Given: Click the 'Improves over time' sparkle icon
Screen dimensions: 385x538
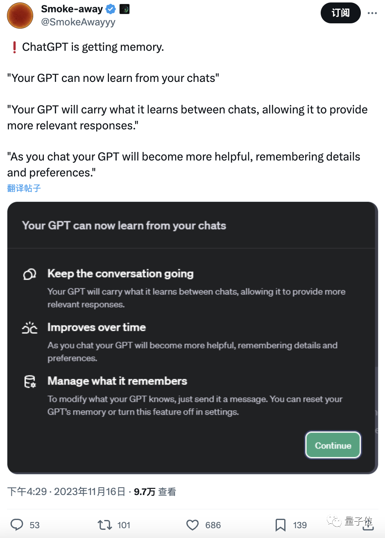Looking at the screenshot, I should click(29, 328).
